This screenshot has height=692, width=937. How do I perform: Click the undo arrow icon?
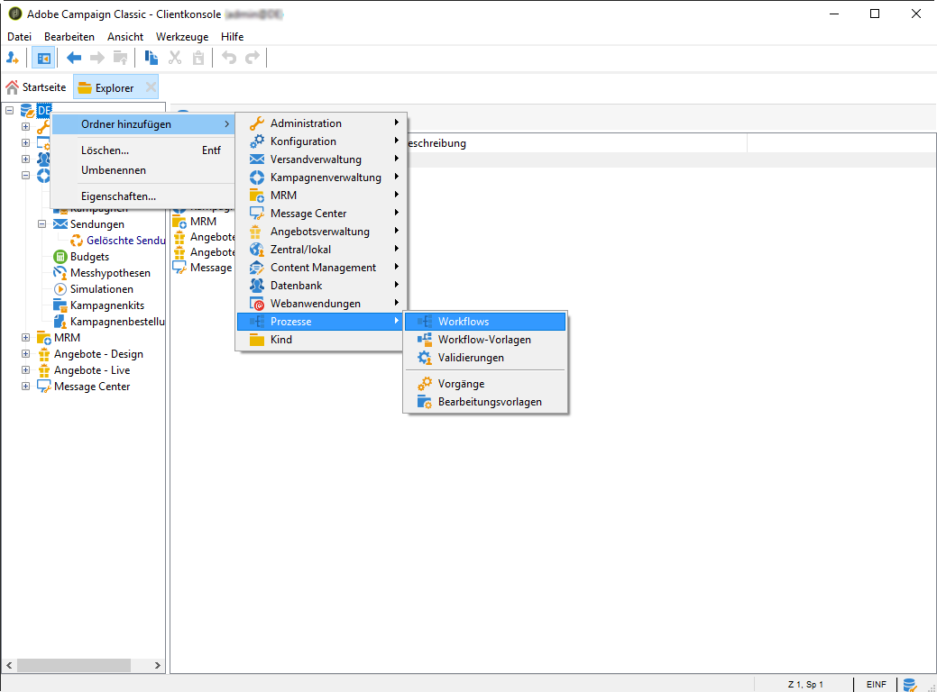(229, 58)
